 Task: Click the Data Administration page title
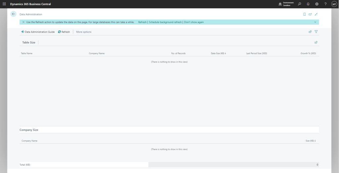[31, 14]
